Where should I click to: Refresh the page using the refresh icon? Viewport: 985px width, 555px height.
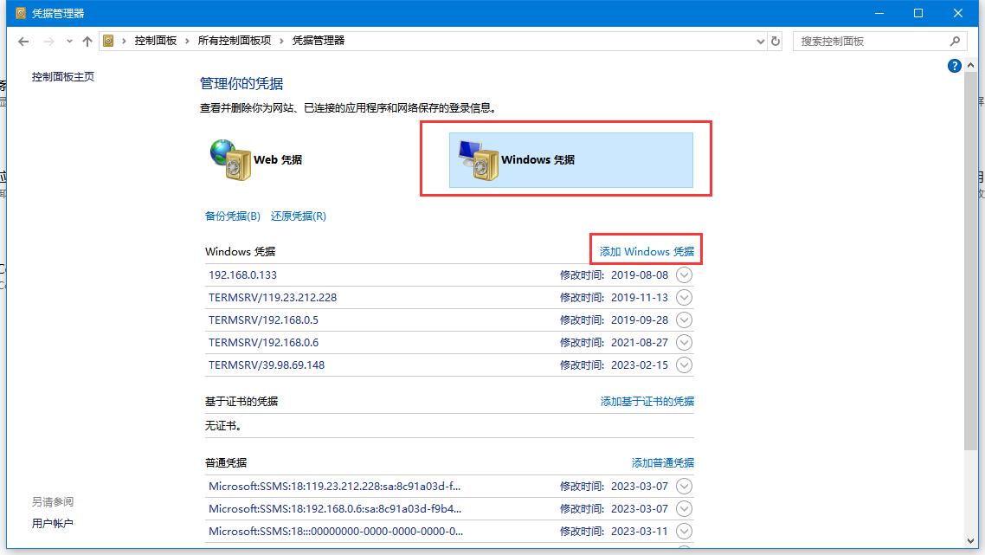[776, 41]
